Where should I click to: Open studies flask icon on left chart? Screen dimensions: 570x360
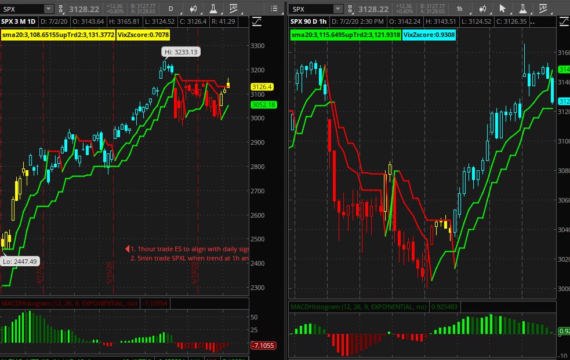[x=213, y=9]
